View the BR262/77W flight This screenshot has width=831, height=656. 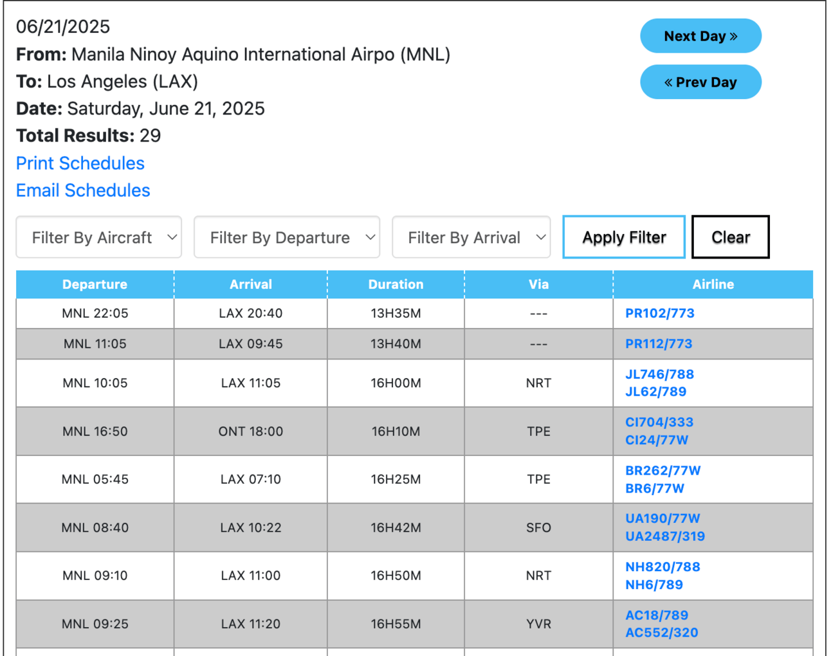662,470
